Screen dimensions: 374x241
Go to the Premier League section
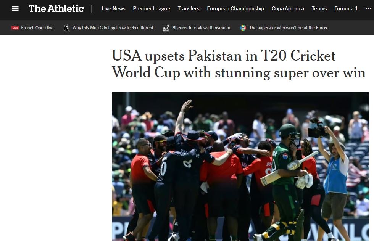click(x=152, y=9)
